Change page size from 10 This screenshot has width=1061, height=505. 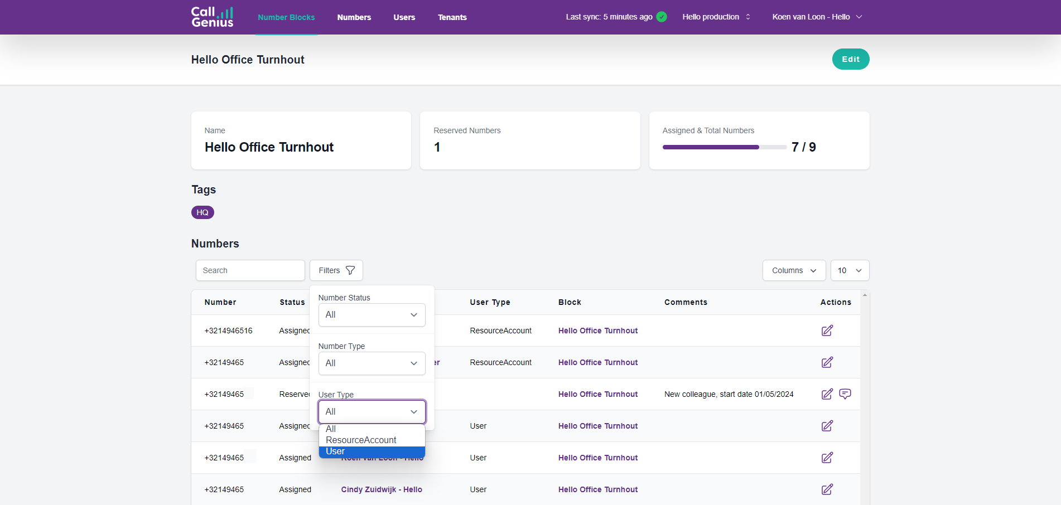[850, 270]
